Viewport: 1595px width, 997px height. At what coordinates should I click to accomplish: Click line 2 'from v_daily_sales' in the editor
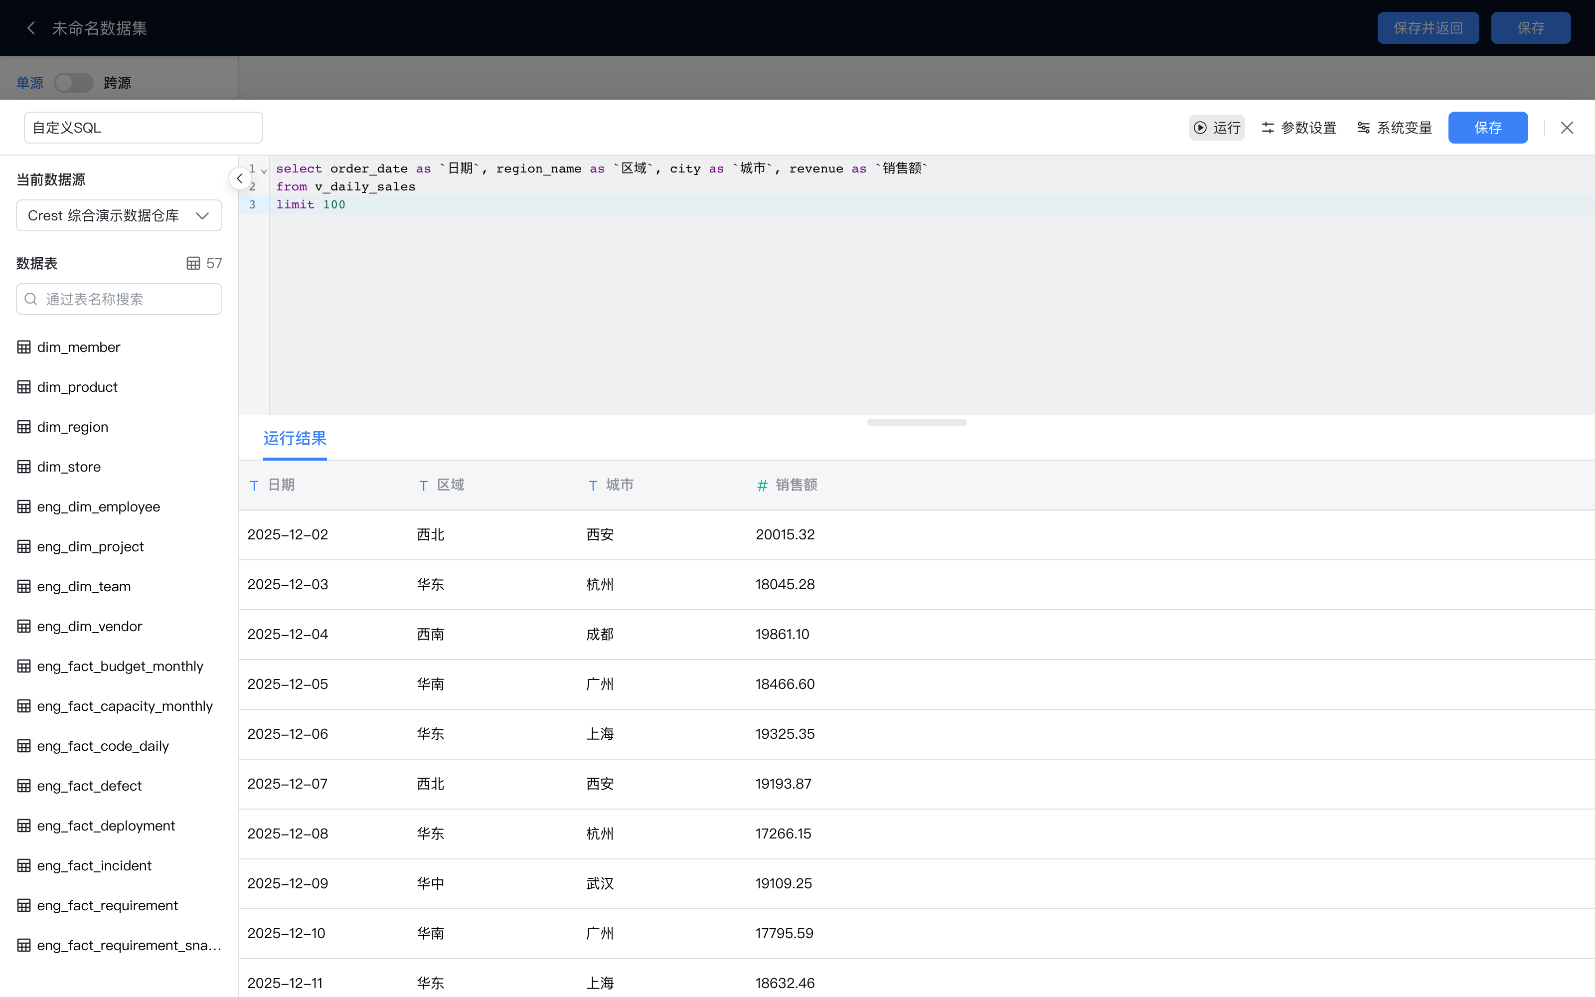click(x=345, y=186)
